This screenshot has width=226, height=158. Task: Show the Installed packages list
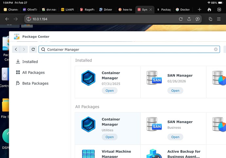coord(30,62)
